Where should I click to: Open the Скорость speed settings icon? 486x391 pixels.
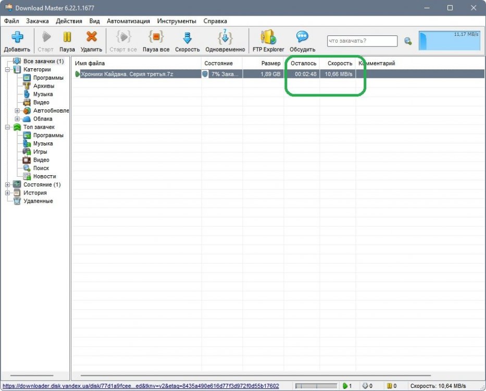pyautogui.click(x=187, y=38)
